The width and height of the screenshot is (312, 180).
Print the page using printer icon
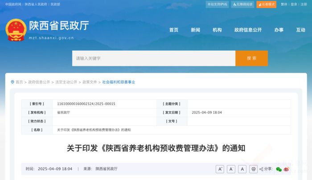(253, 169)
